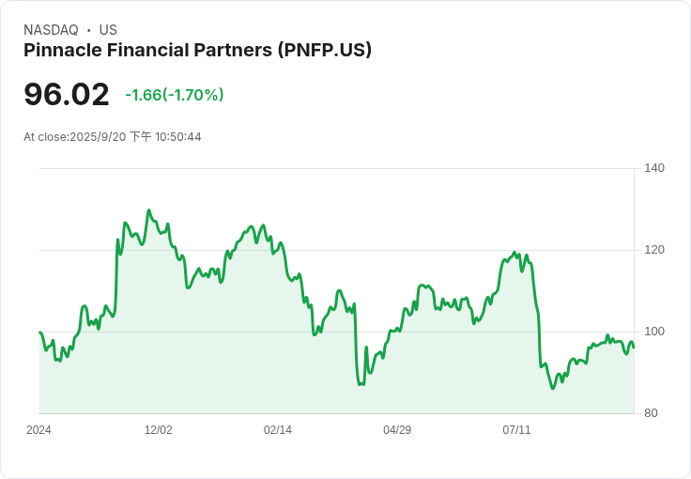691x479 pixels.
Task: Click the 120 y-axis price label
Action: click(x=654, y=250)
